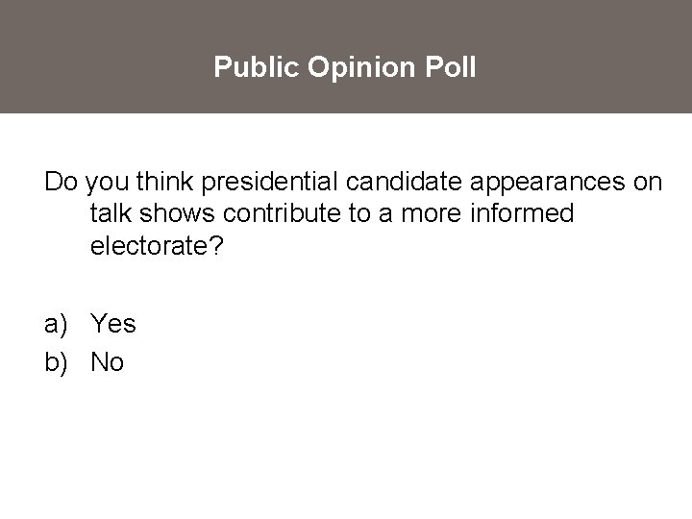Image resolution: width=692 pixels, height=519 pixels.
Task: Click the b) list marker
Action: pos(57,362)
